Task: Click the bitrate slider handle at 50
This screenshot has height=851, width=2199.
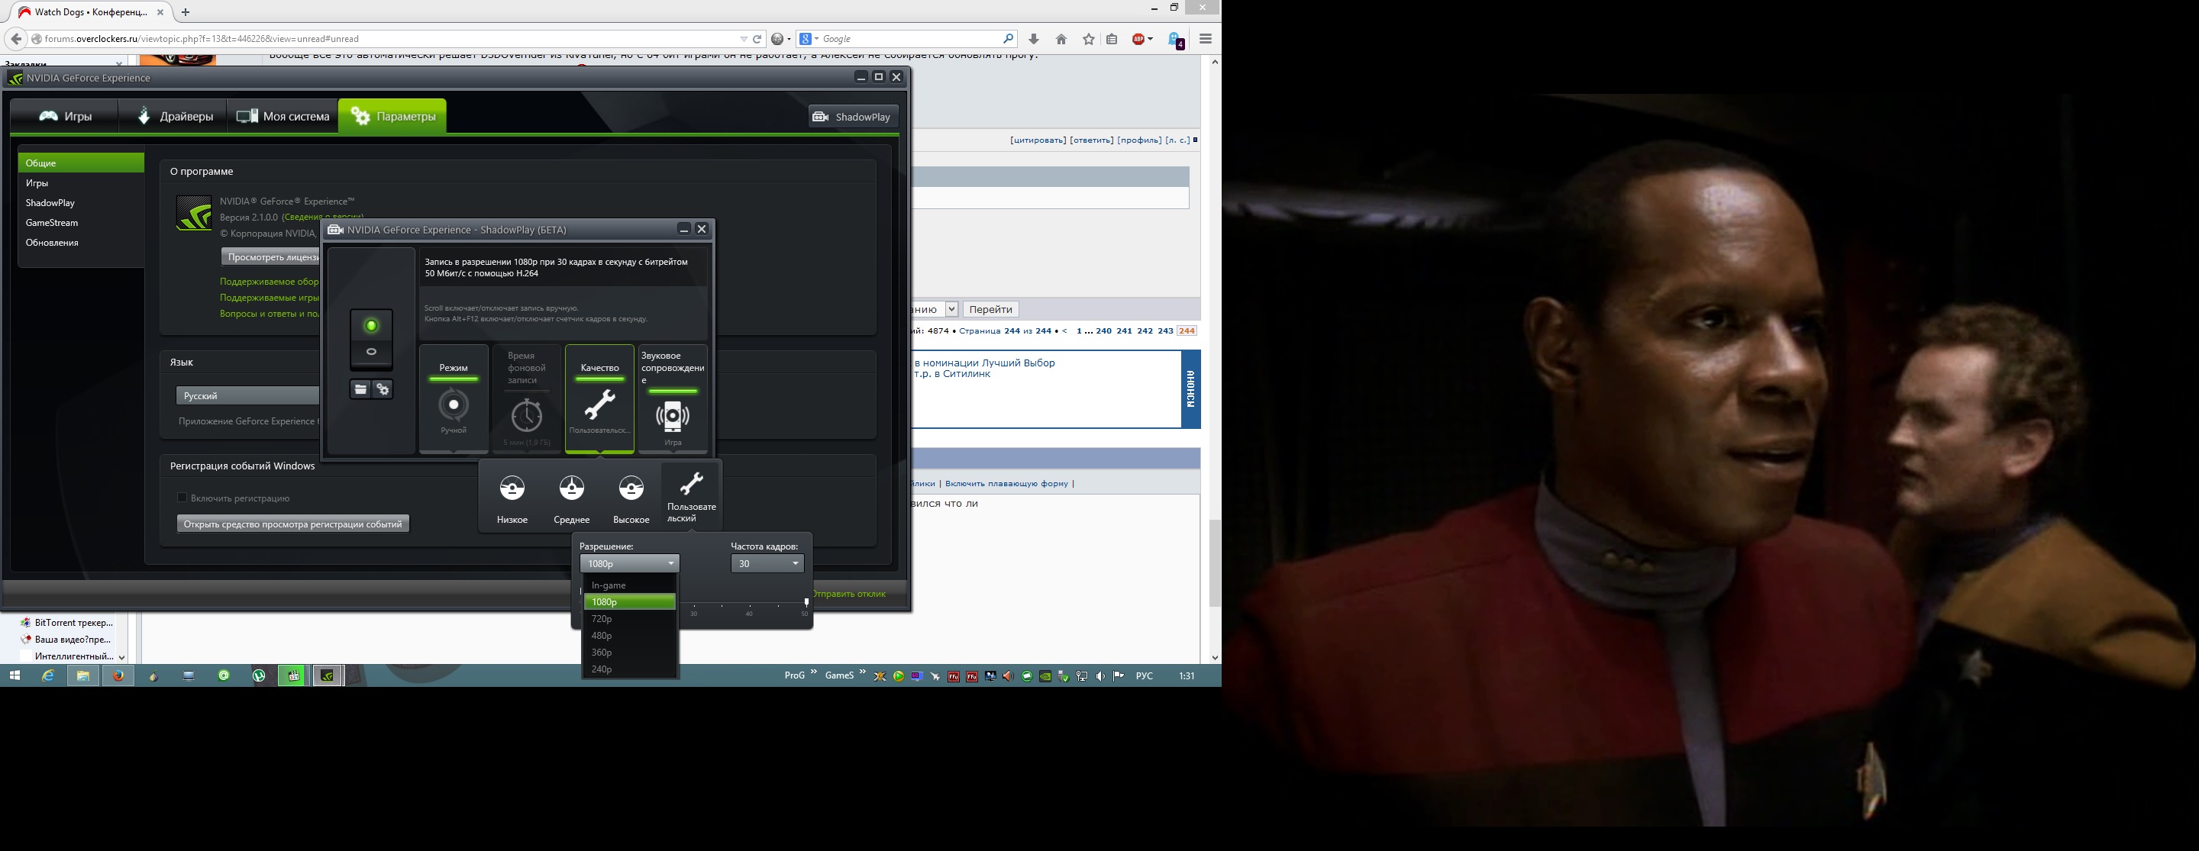Action: tap(806, 603)
